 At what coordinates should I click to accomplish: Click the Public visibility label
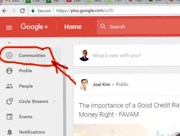122,84
